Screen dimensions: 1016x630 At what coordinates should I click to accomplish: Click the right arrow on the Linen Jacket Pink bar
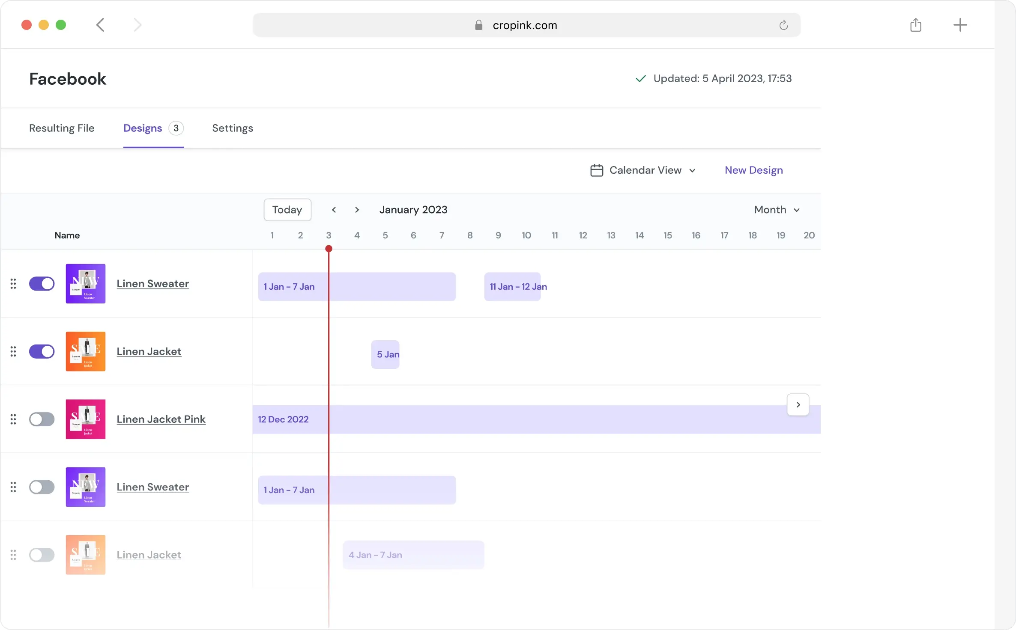[x=798, y=404]
